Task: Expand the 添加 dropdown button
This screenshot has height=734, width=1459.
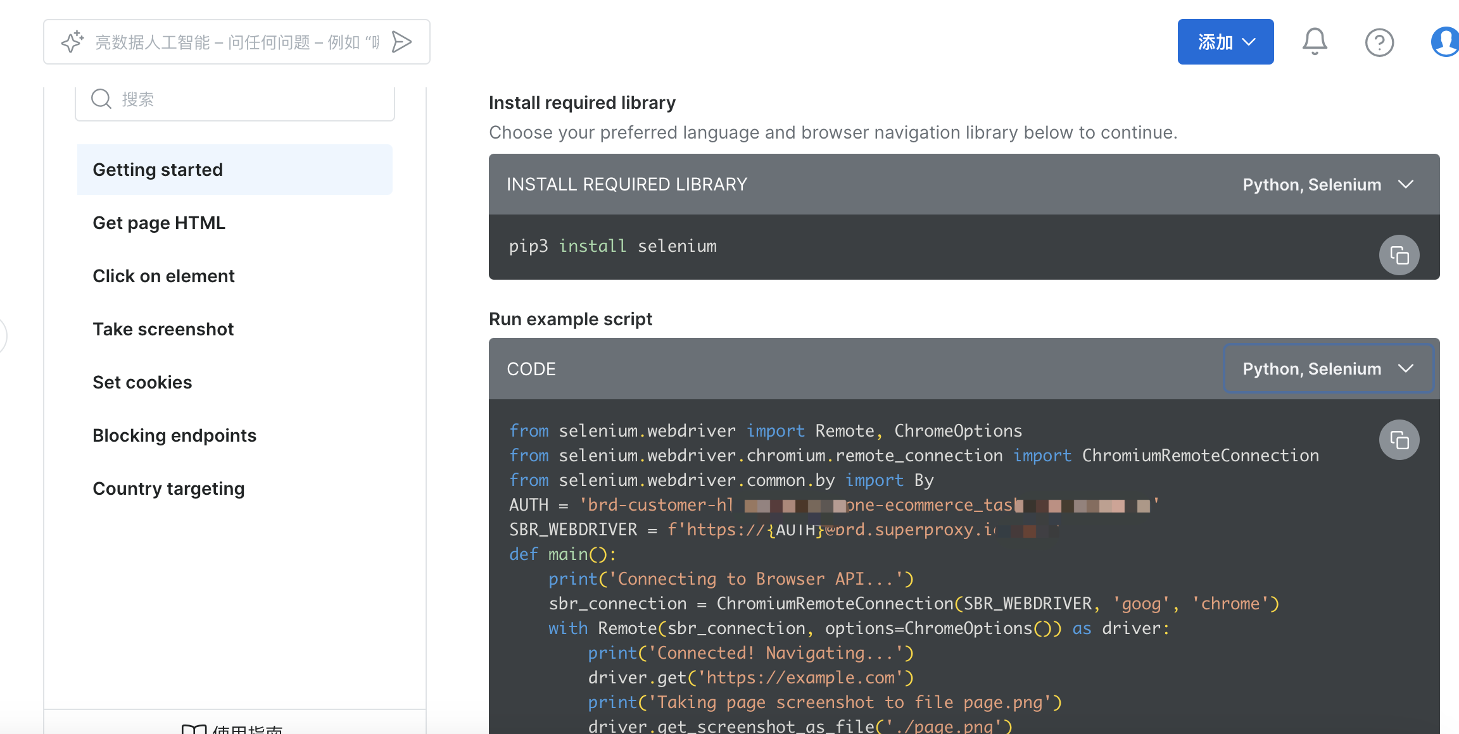Action: 1225,42
